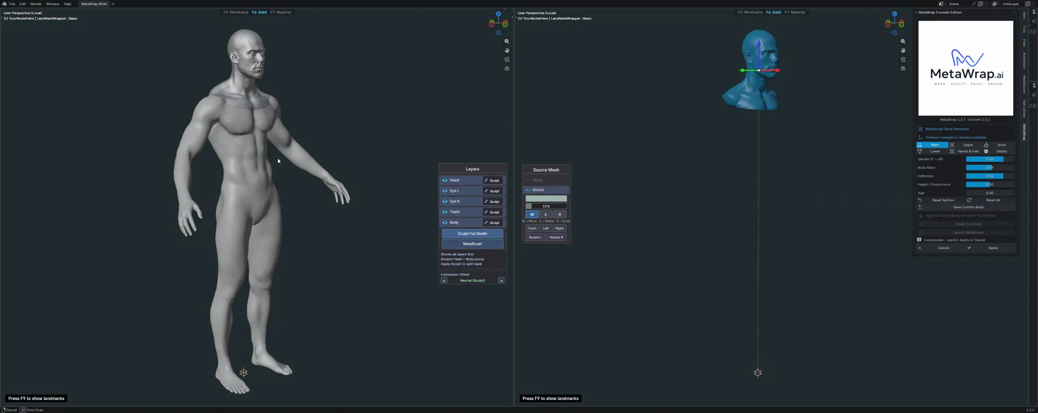Go to previous expression in Expression Check
The image size is (1038, 413).
pyautogui.click(x=444, y=281)
